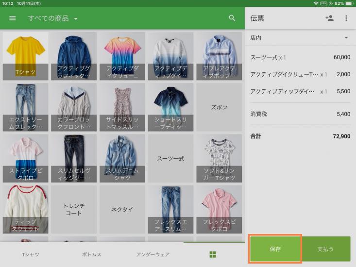Screen dimensions: 356x267
Task: Tap the battery indicator in status bar
Action: [349, 3]
